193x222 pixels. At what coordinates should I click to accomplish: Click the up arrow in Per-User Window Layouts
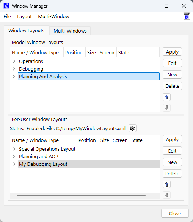166,184
